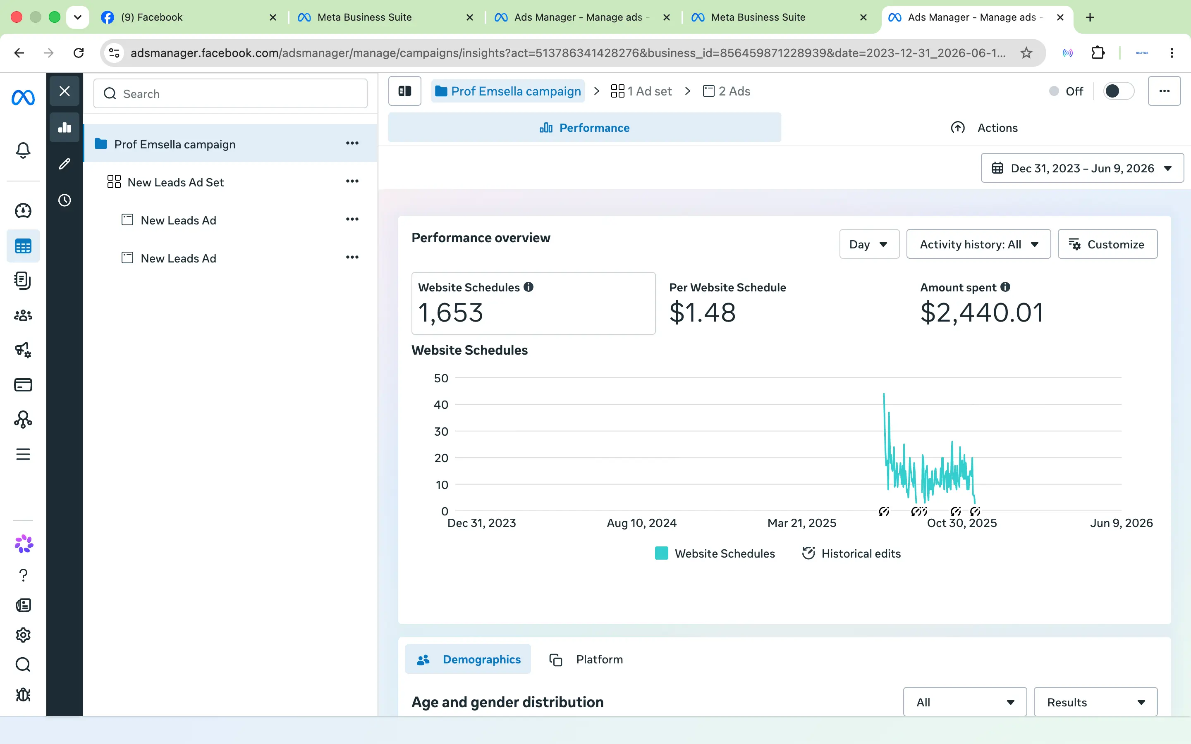Viewport: 1191px width, 744px height.
Task: Open All tools hamburger menu
Action: 23,454
